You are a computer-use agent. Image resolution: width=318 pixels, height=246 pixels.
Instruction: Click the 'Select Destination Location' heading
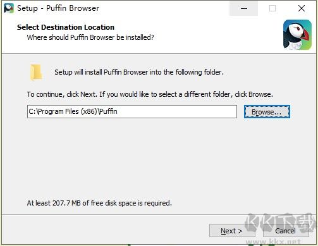pos(66,27)
